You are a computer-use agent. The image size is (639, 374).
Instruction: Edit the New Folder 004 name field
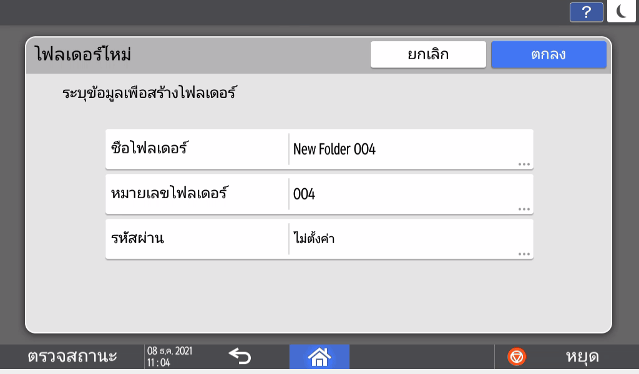[x=399, y=149]
